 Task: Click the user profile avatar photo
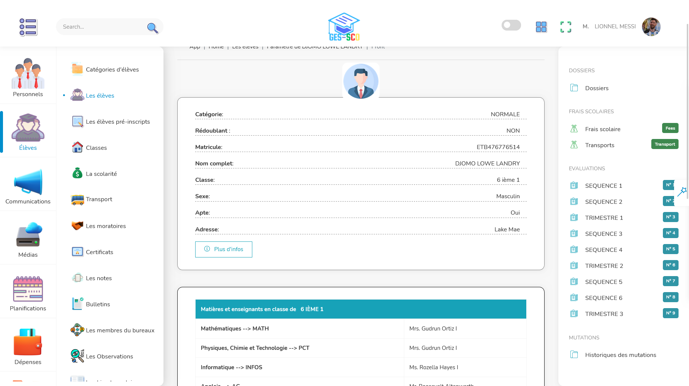click(x=651, y=27)
